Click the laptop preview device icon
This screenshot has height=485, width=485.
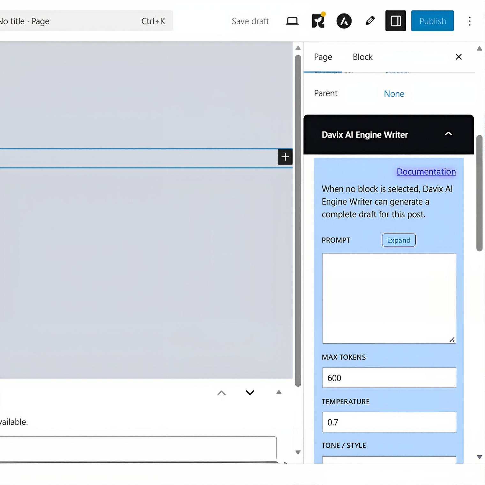tap(292, 21)
